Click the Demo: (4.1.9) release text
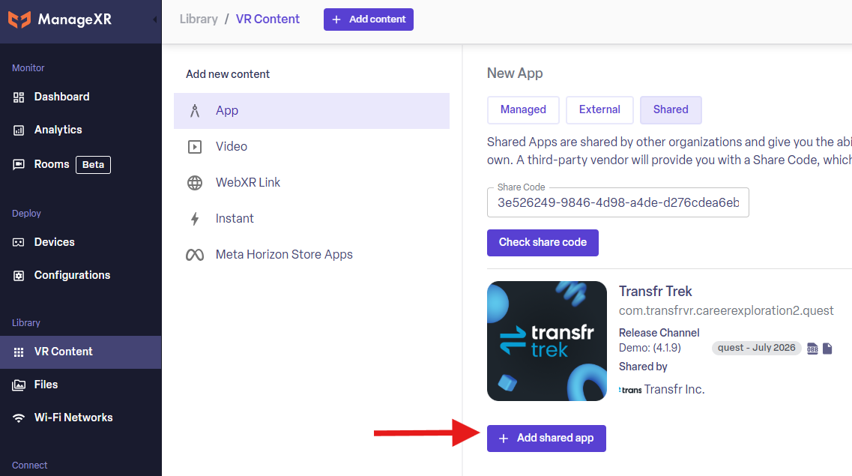The height and width of the screenshot is (476, 852). (x=650, y=348)
